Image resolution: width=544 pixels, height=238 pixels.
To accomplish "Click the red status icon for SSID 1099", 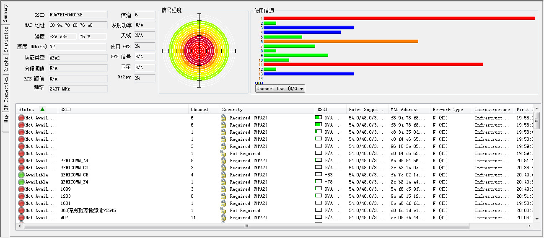I will coord(21,189).
